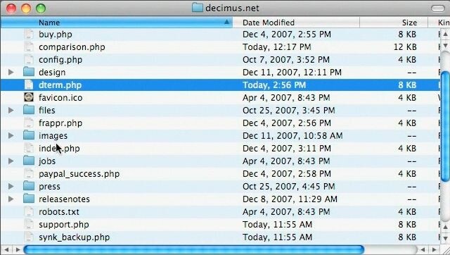
Task: Expand the jobs folder disclosure triangle
Action: 11,161
